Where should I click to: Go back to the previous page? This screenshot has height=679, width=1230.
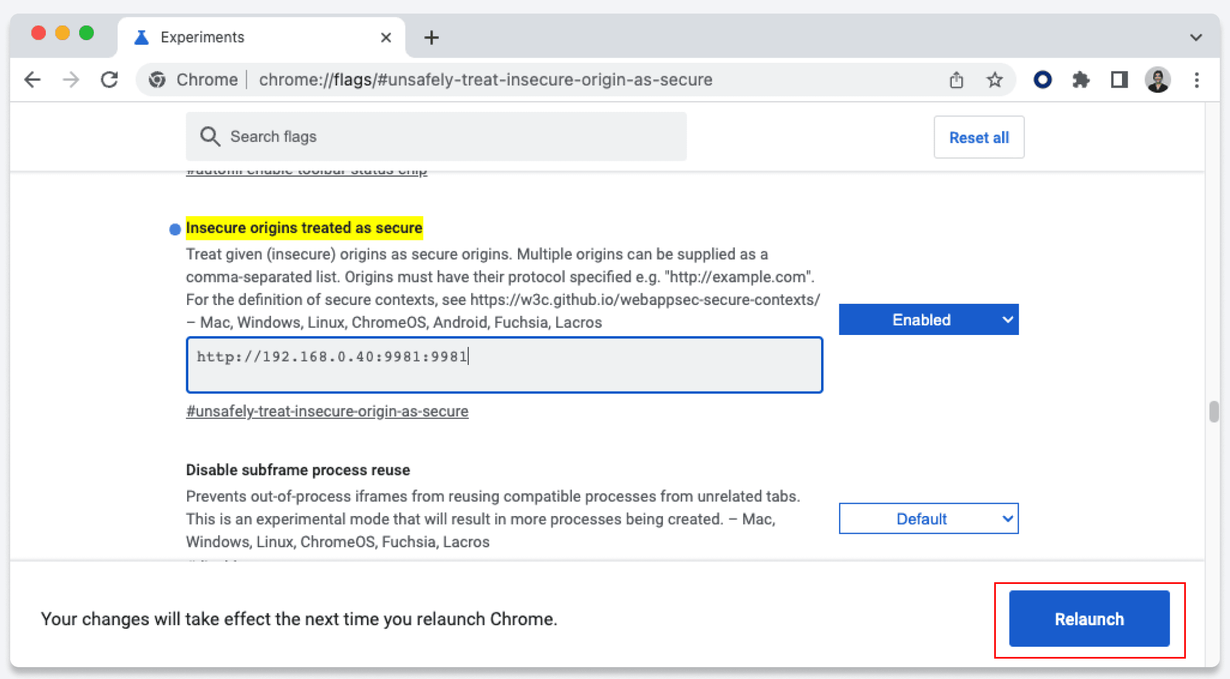click(32, 80)
